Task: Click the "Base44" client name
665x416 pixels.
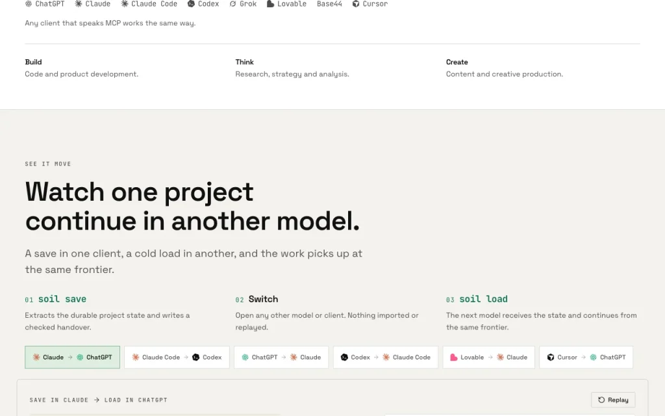Action: (329, 4)
